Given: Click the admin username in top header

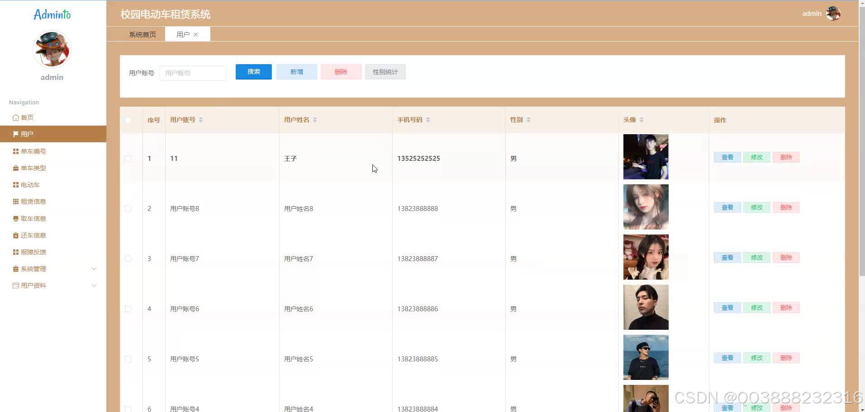Looking at the screenshot, I should tap(812, 14).
